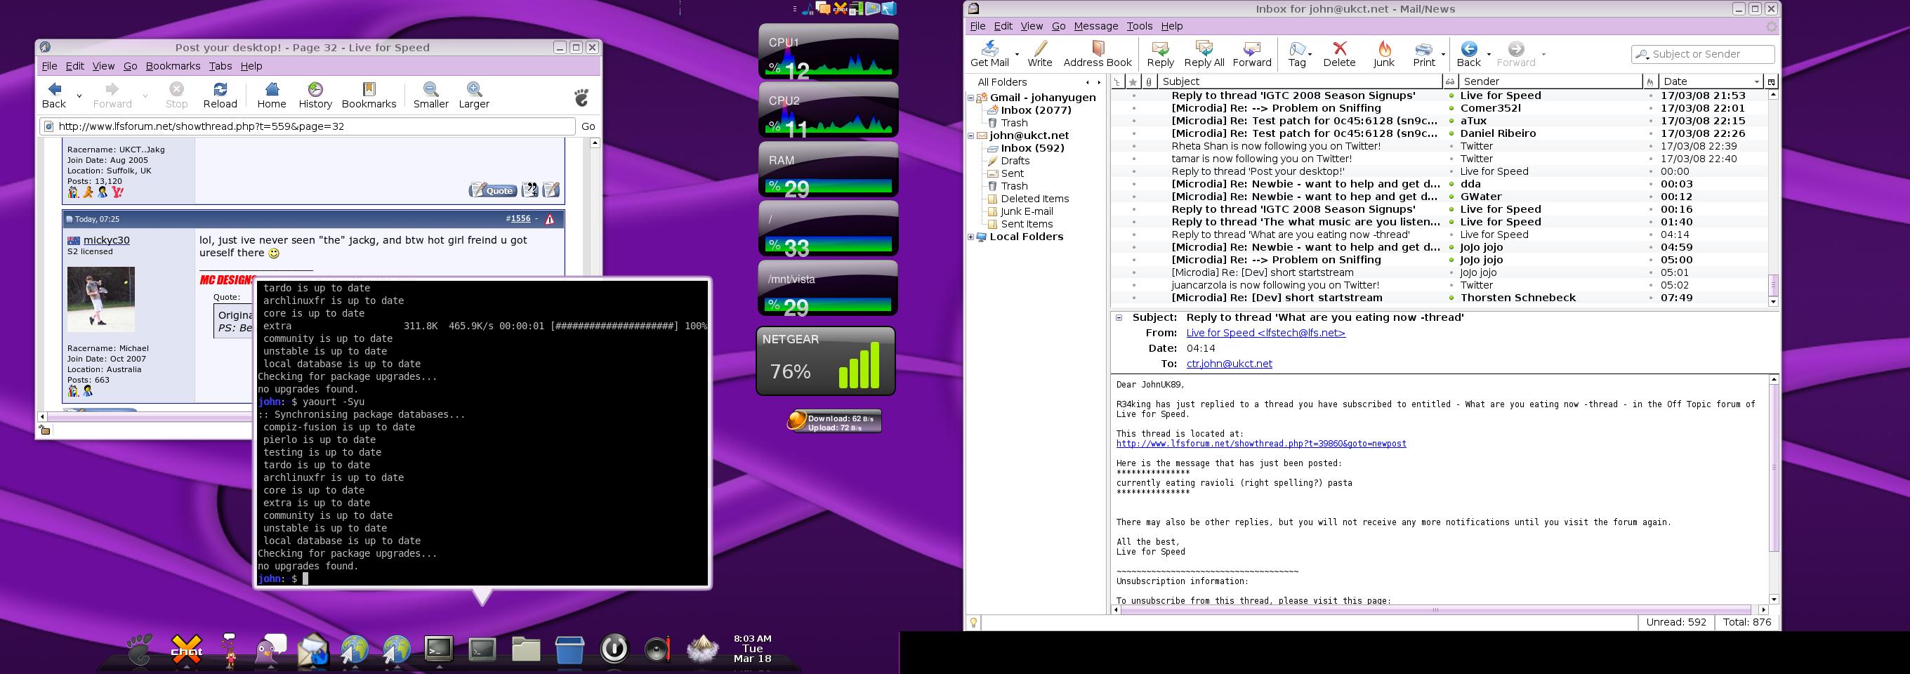Reload the page in the browser window
The height and width of the screenshot is (674, 1910).
220,95
